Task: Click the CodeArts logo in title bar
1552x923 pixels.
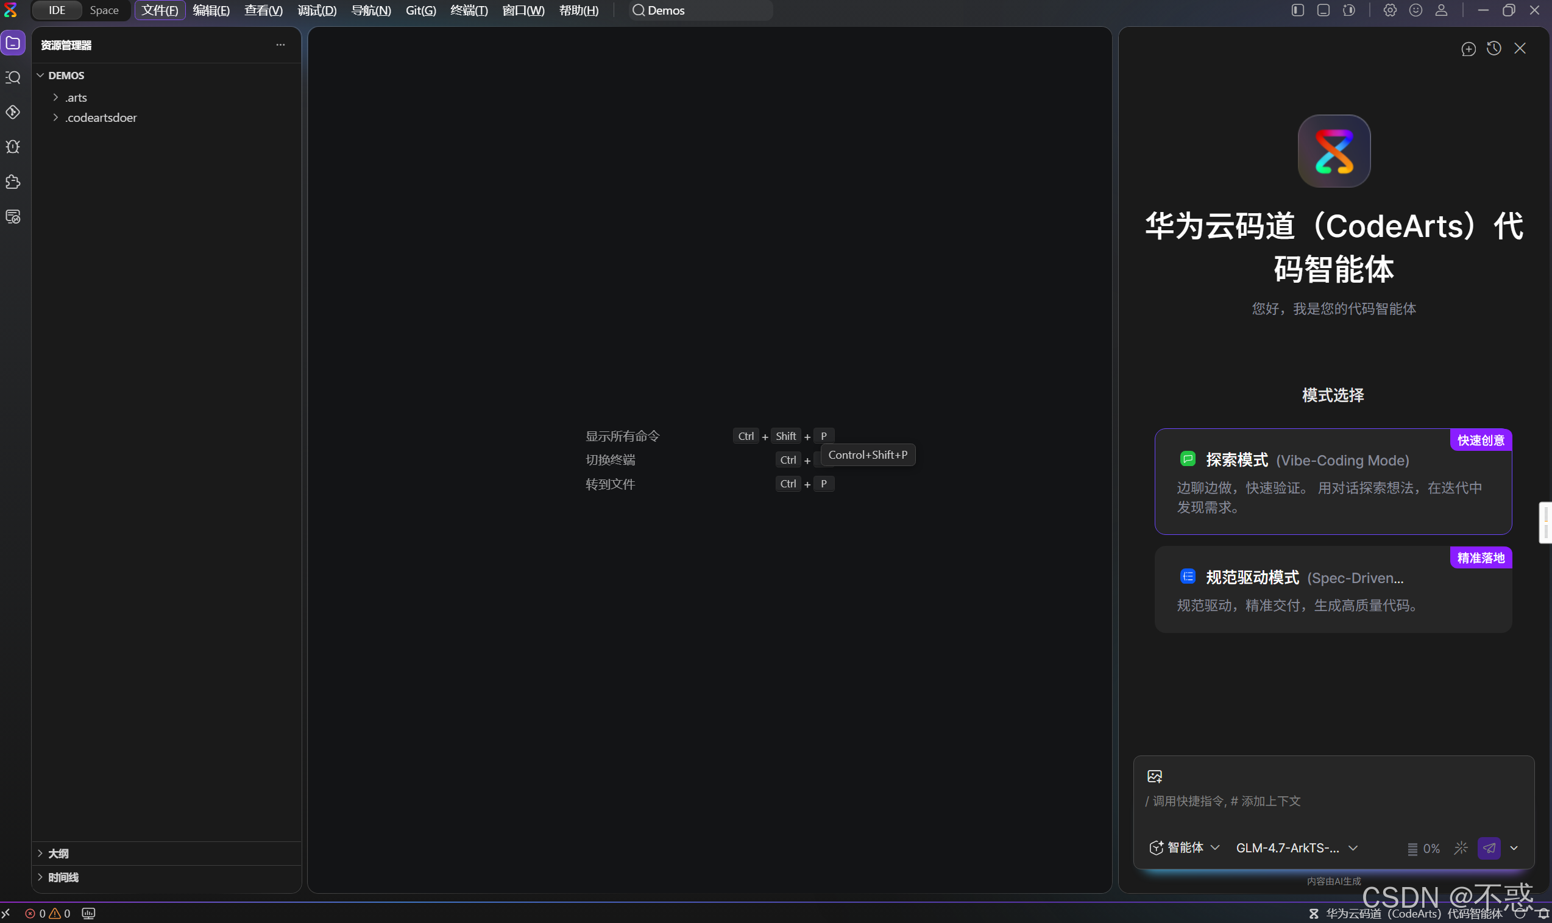Action: [x=10, y=10]
